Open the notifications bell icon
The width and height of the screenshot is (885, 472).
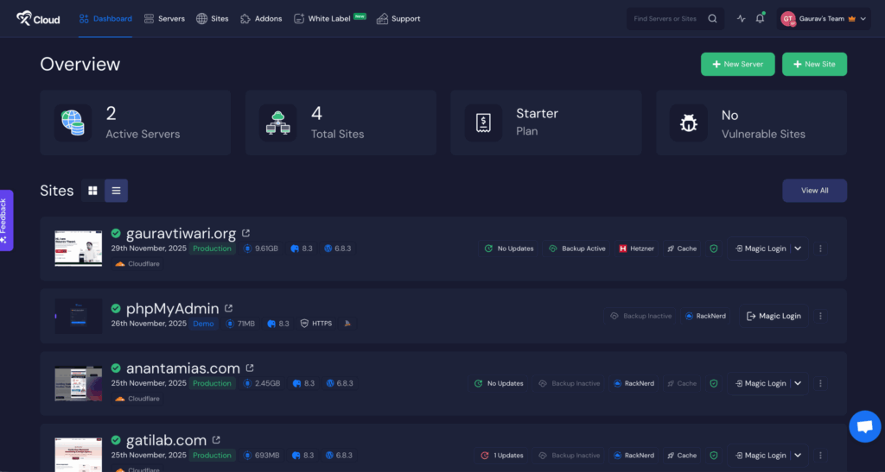tap(760, 18)
